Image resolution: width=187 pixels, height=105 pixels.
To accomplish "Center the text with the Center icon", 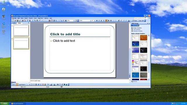I will (x=108, y=21).
